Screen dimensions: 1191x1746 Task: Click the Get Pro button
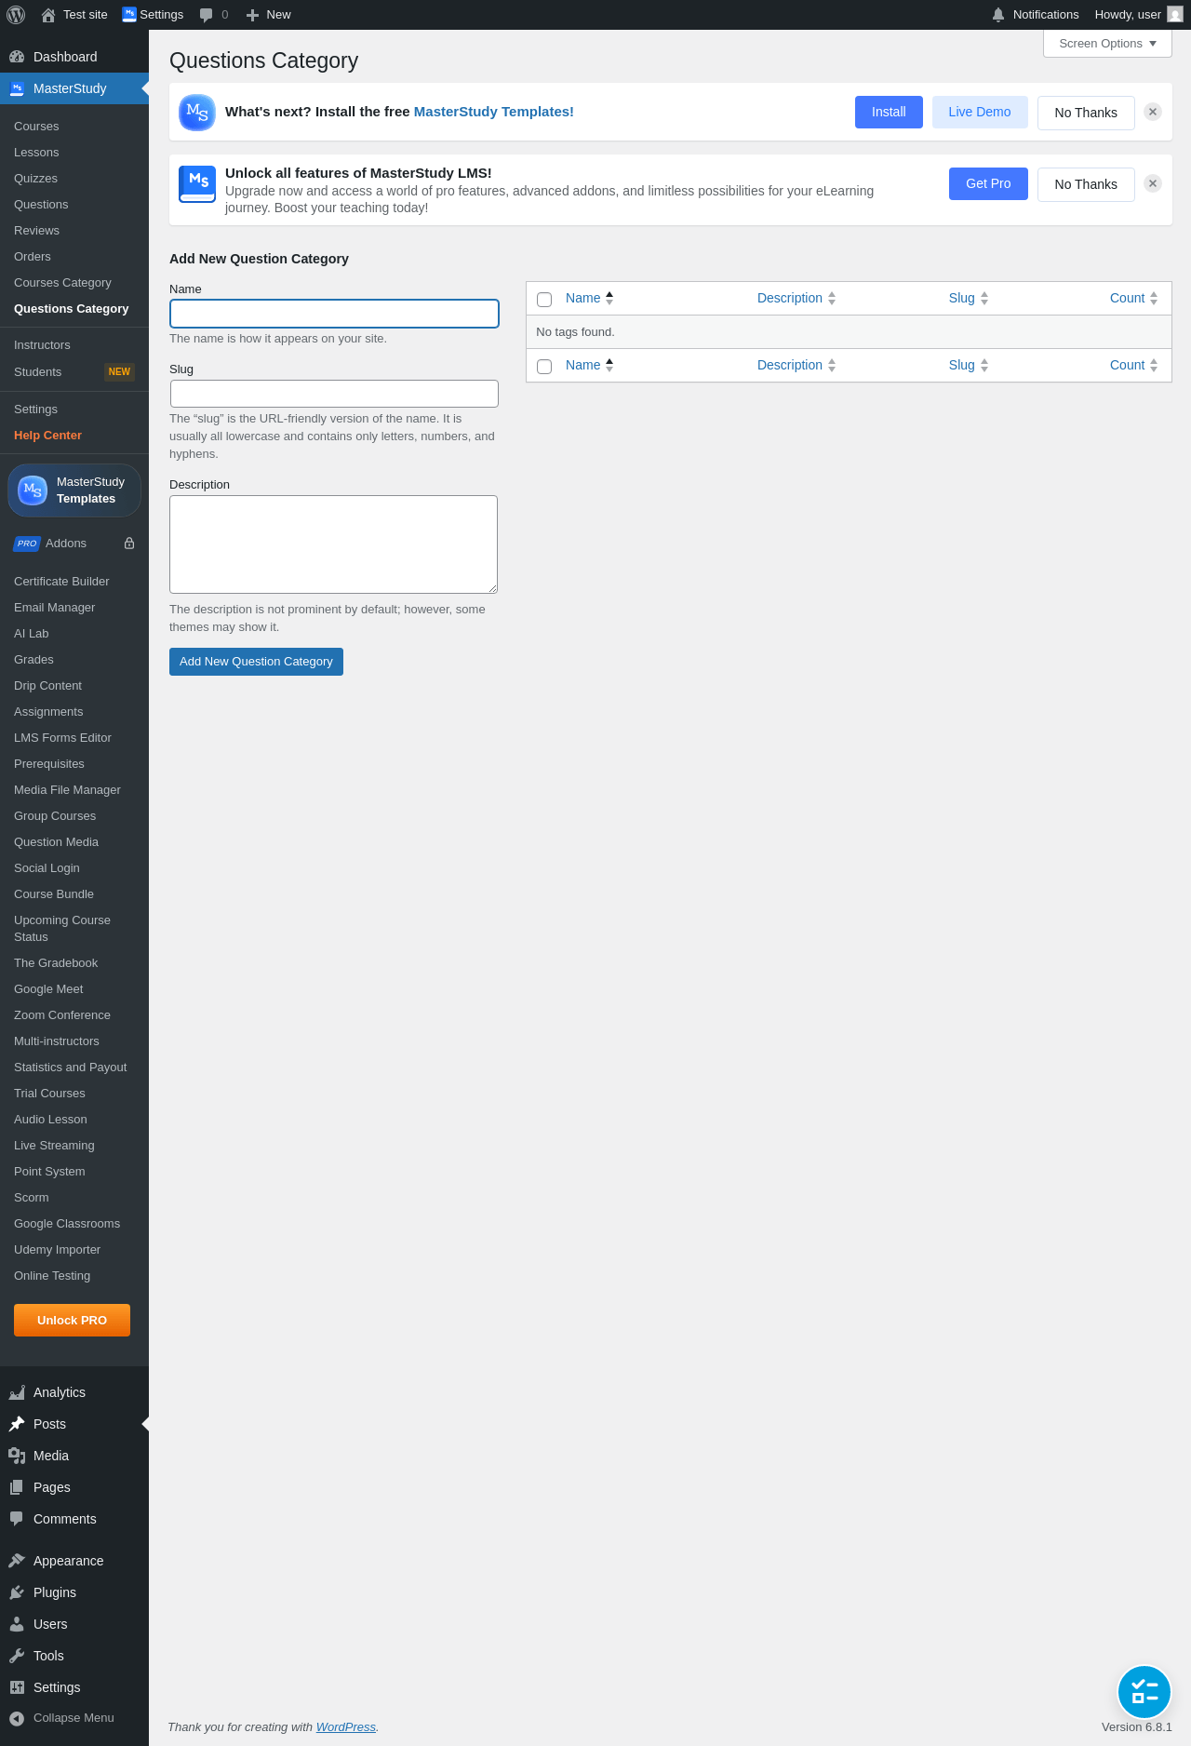pos(988,183)
